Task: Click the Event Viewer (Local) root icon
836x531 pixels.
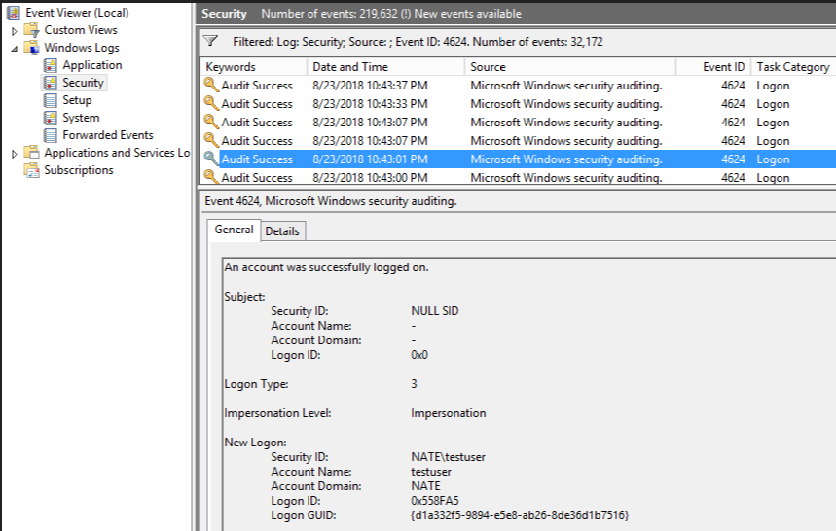Action: (14, 13)
